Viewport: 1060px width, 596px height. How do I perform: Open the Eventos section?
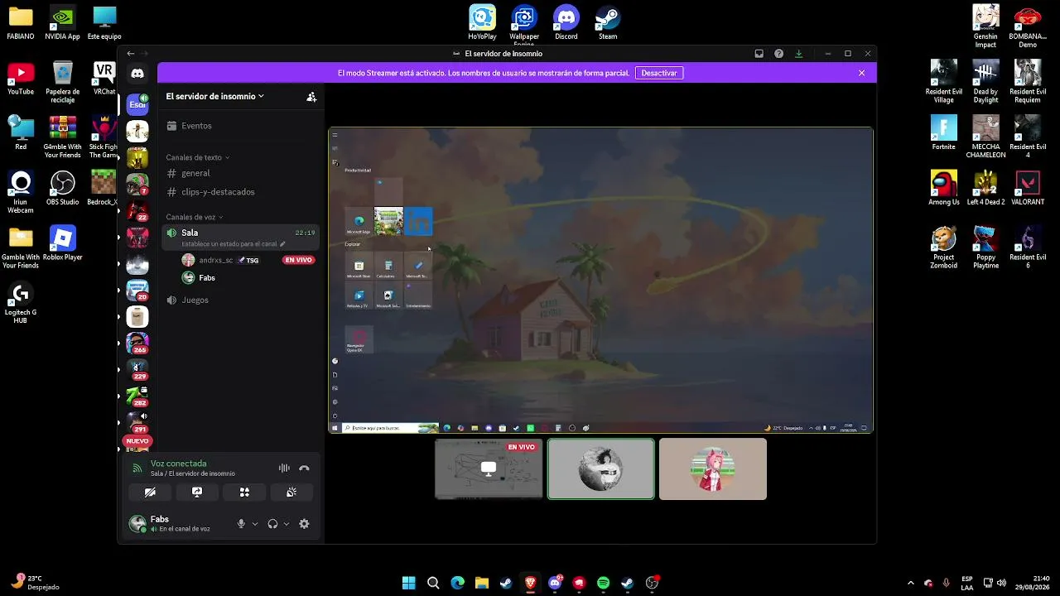(x=241, y=126)
